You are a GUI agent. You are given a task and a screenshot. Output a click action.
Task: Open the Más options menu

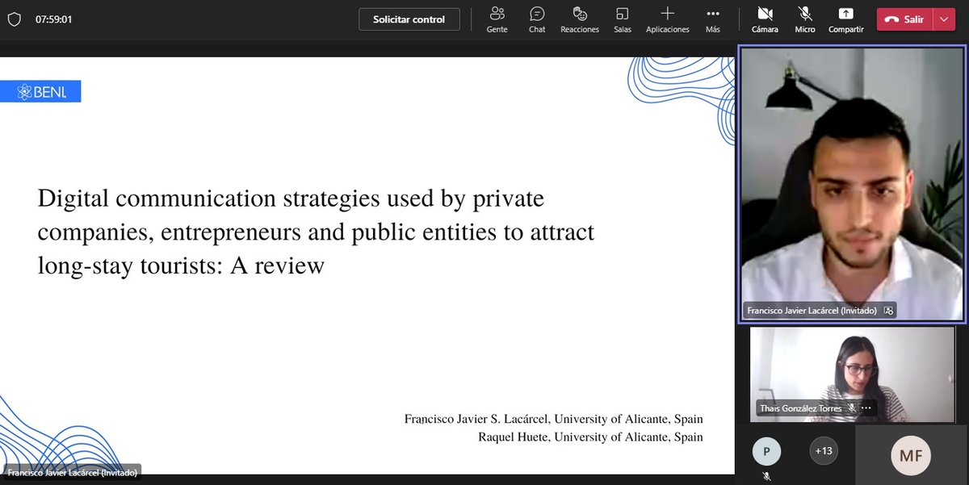[712, 19]
